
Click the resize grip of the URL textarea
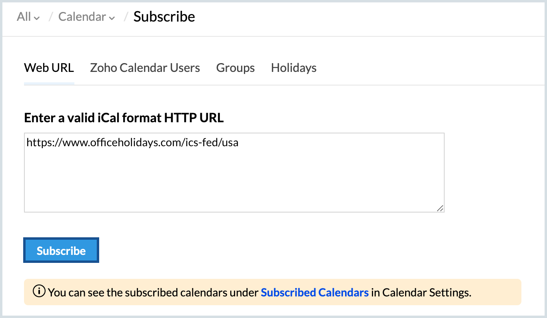pyautogui.click(x=440, y=208)
